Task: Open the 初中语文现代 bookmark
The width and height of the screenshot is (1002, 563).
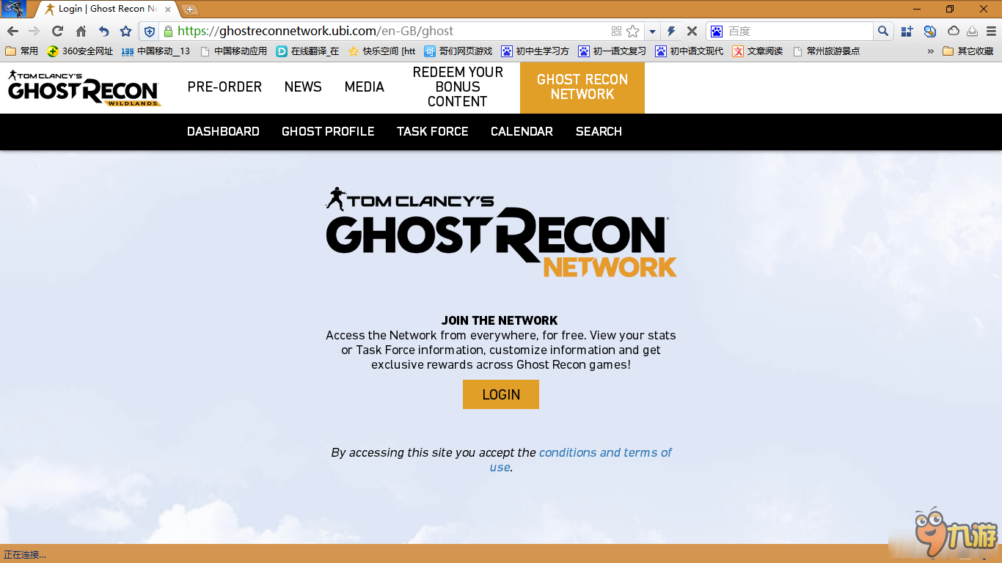Action: [x=689, y=51]
